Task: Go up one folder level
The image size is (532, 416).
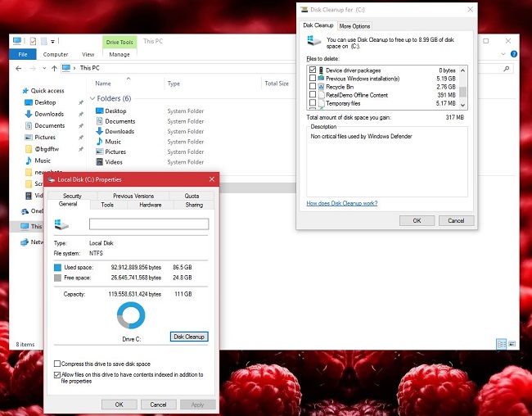Action: [54, 68]
